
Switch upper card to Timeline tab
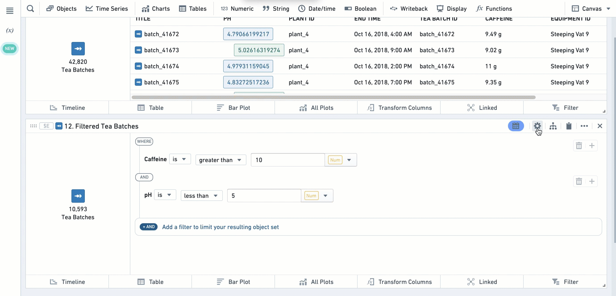(x=67, y=108)
